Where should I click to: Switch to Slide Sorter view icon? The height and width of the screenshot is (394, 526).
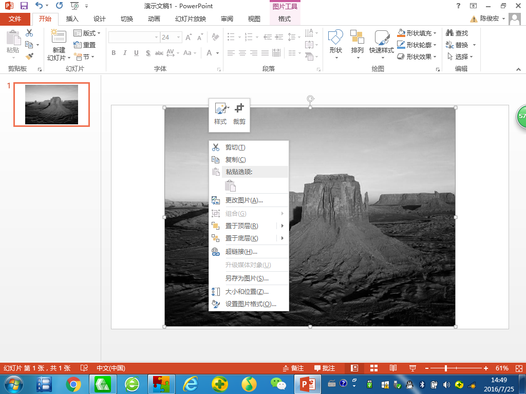(374, 368)
